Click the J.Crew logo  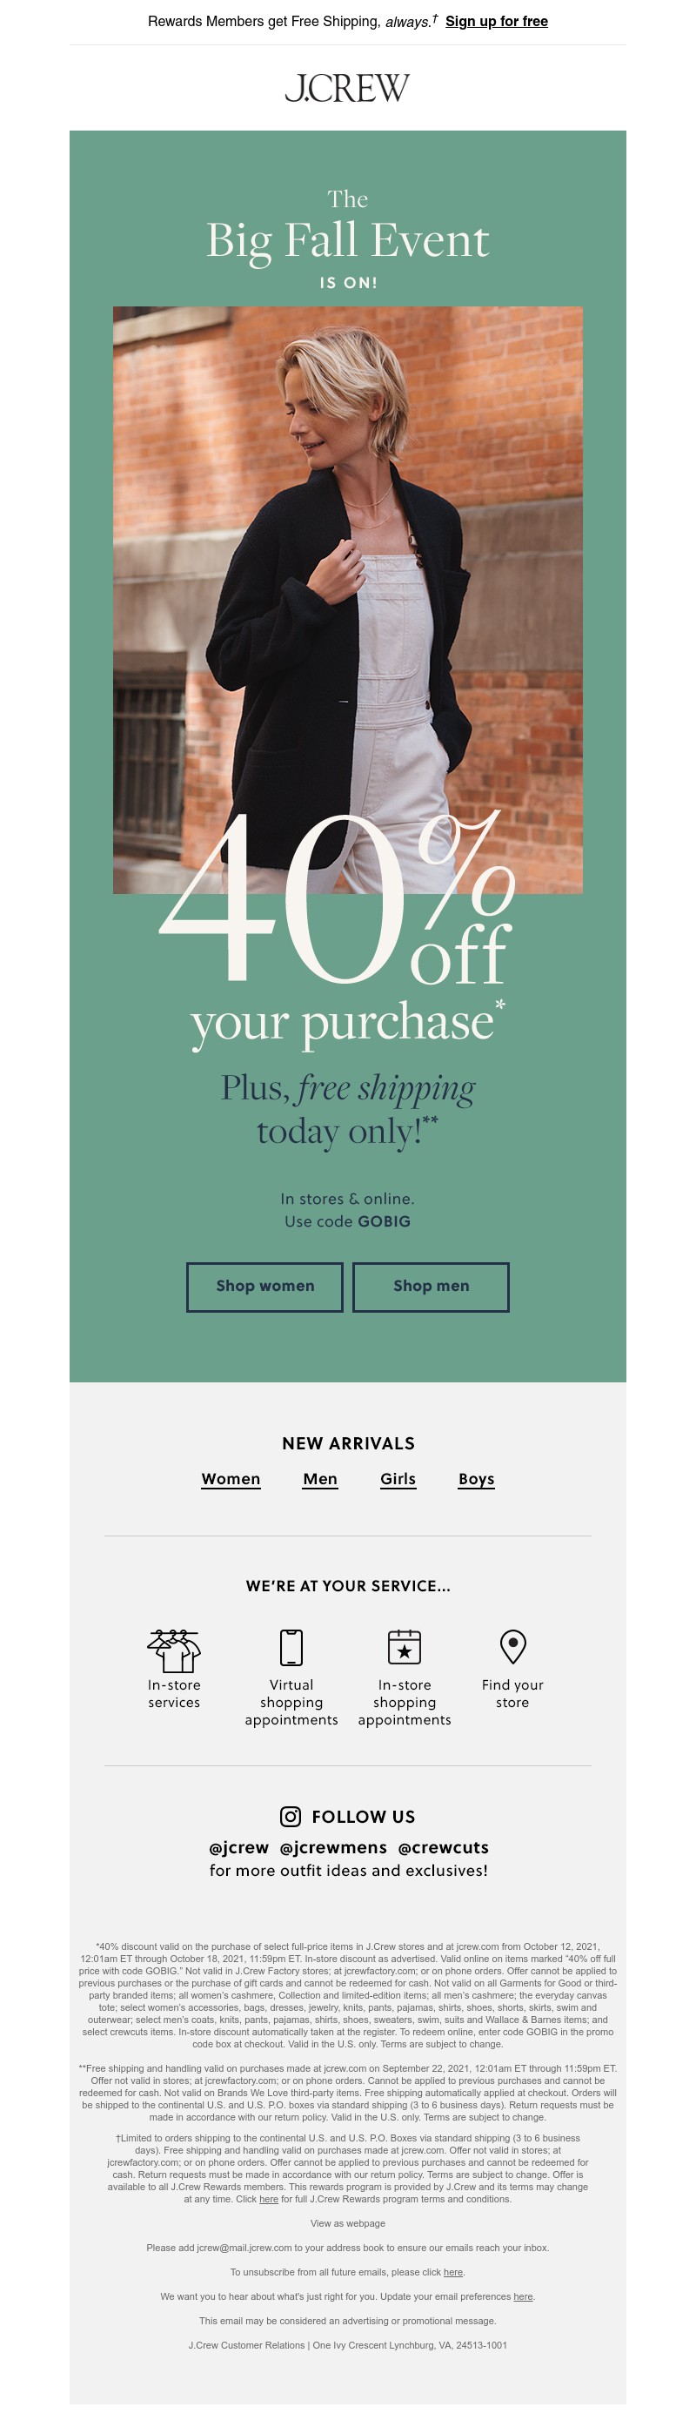pyautogui.click(x=347, y=88)
